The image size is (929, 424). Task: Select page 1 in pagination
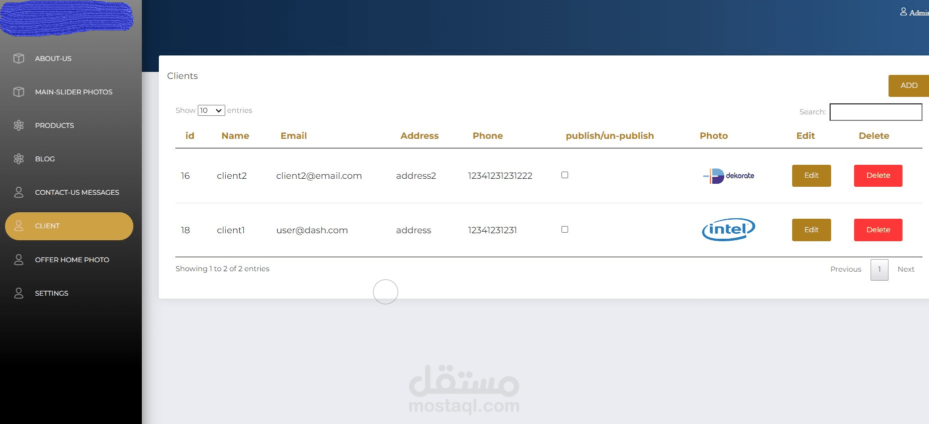pos(879,270)
